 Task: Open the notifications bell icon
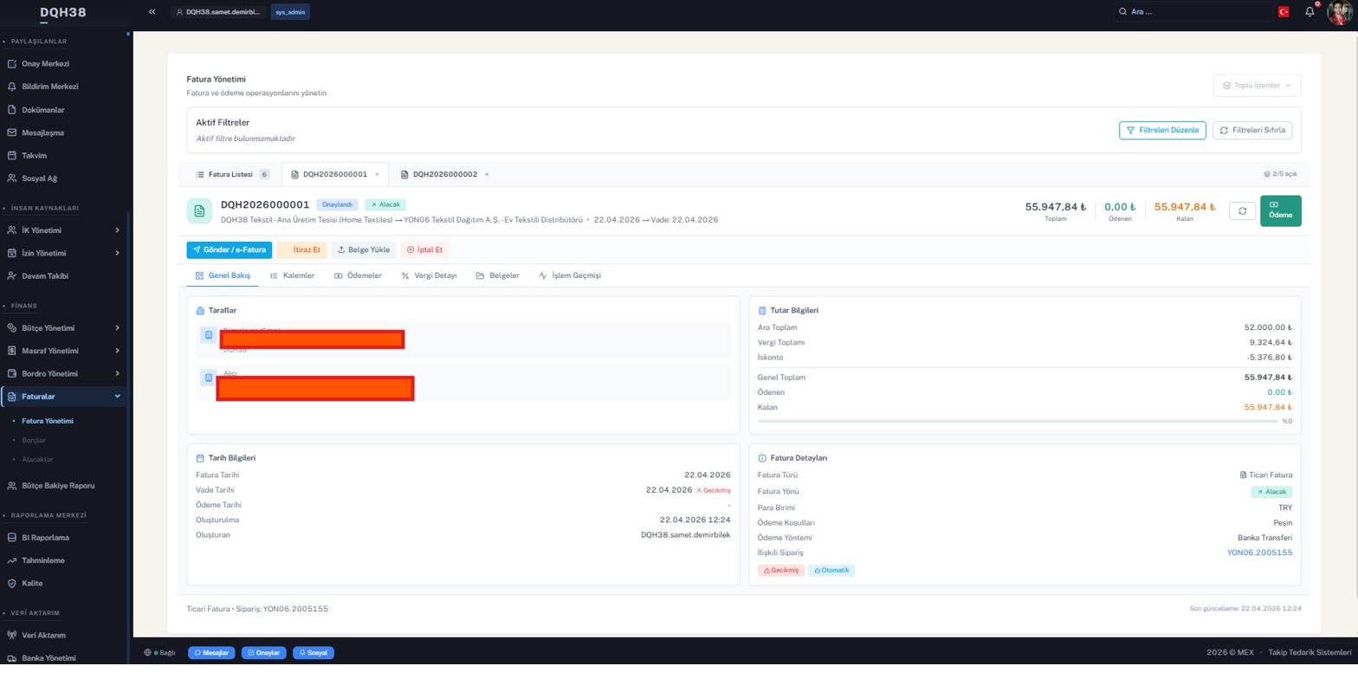(1309, 12)
